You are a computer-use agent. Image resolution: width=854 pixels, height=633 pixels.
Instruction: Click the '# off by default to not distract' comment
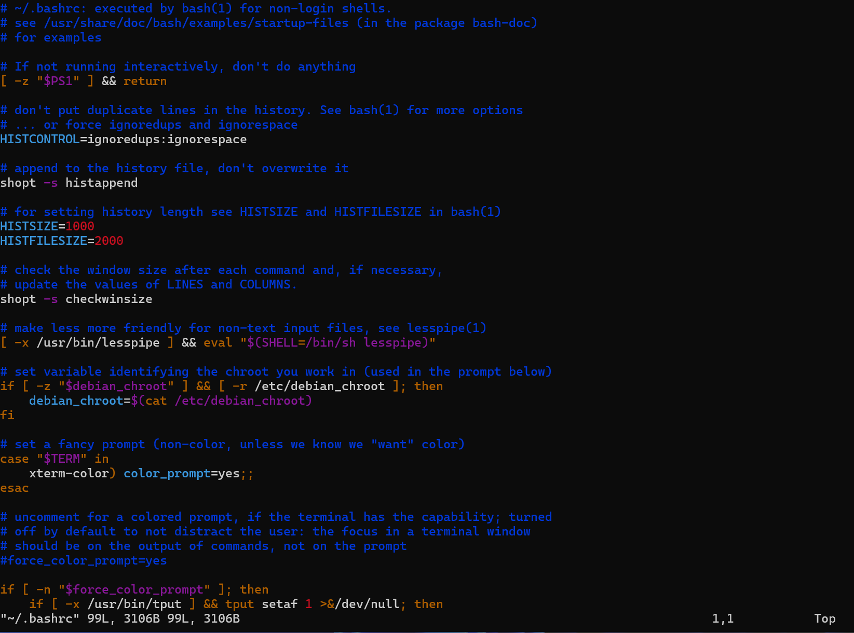click(x=265, y=531)
